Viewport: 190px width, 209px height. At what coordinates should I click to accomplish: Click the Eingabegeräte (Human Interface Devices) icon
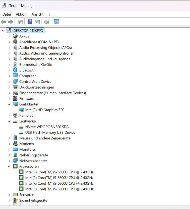pyautogui.click(x=15, y=93)
